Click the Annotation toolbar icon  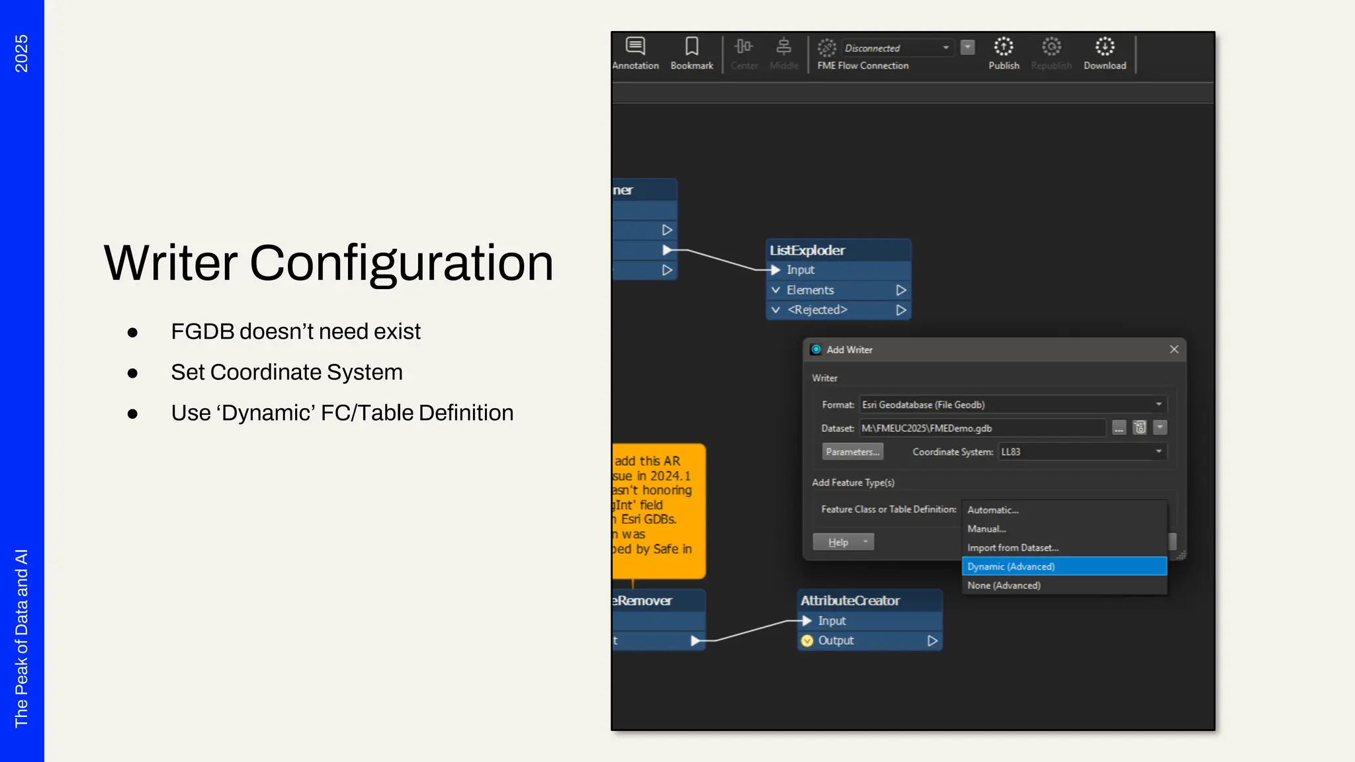(x=635, y=46)
